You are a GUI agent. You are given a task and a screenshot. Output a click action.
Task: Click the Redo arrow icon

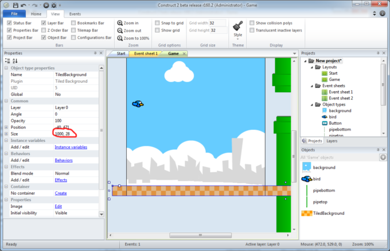point(35,5)
